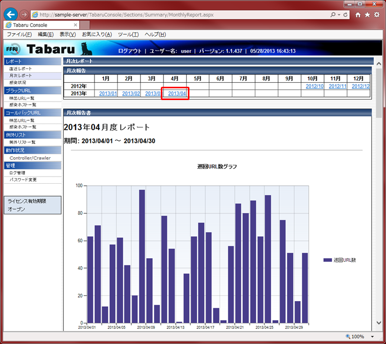Click the refresh icon in address bar
The width and height of the screenshot is (386, 344).
(346, 15)
